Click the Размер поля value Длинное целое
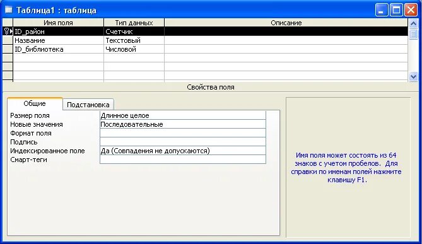Viewport: 422px width, 244px height. click(x=183, y=115)
